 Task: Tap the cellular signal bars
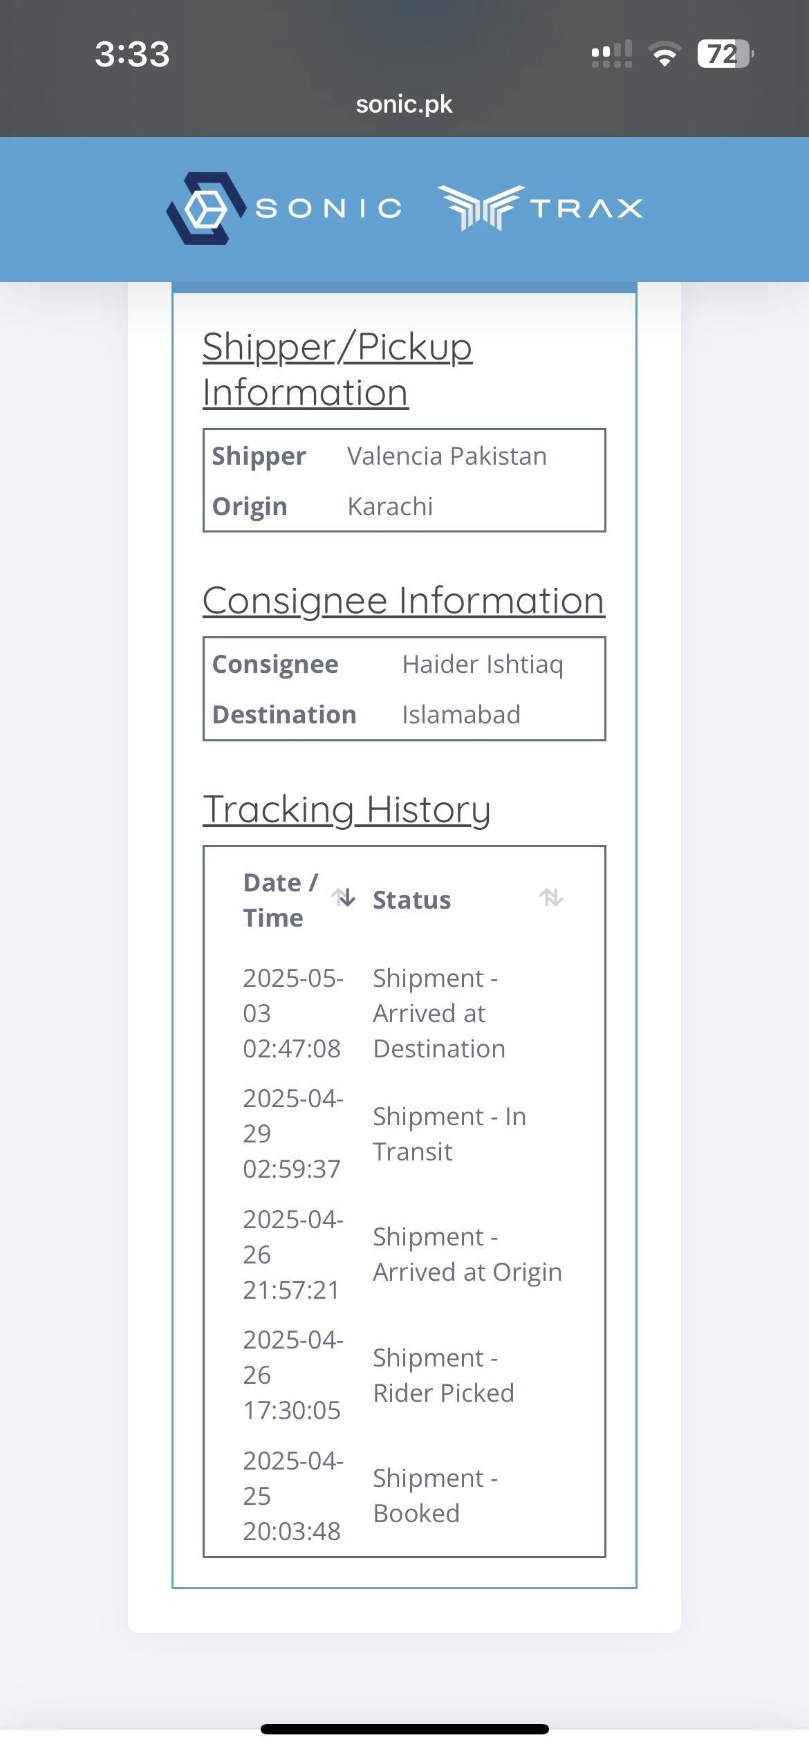(612, 54)
